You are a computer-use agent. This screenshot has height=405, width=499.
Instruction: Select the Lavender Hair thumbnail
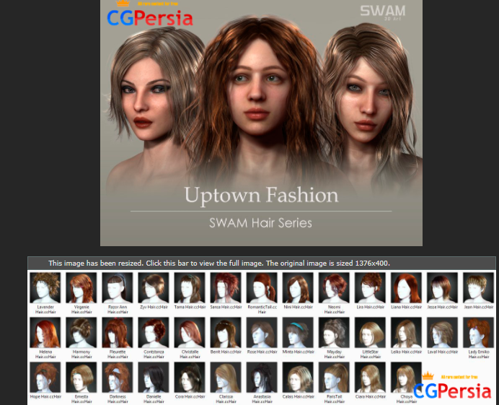(x=45, y=288)
